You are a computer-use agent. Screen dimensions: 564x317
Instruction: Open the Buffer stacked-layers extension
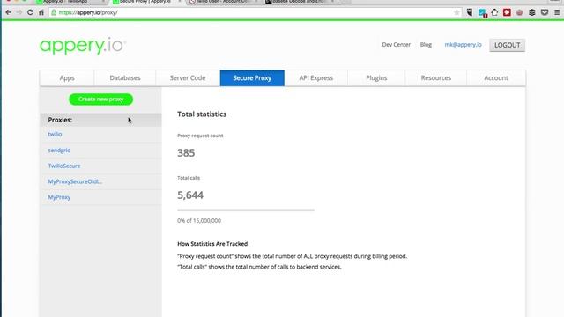[532, 12]
